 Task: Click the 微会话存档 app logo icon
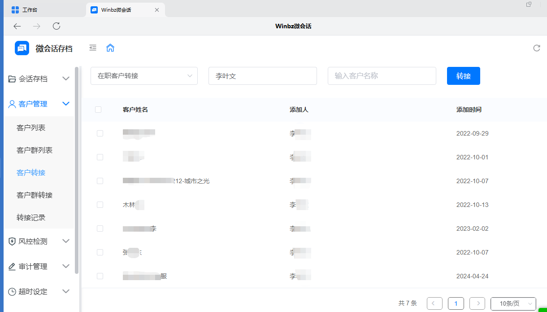[x=22, y=48]
